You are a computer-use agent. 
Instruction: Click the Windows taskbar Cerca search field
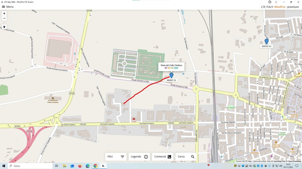(30, 166)
